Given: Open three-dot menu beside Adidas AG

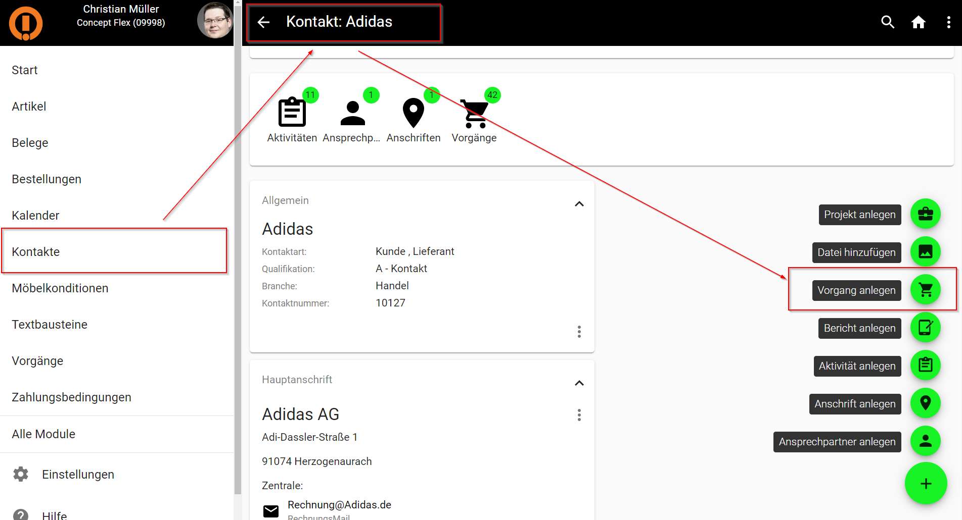Looking at the screenshot, I should pyautogui.click(x=579, y=415).
